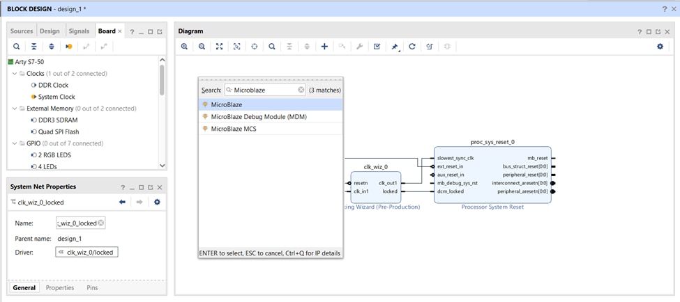
Task: Click the Add IP plus icon
Action: [324, 47]
